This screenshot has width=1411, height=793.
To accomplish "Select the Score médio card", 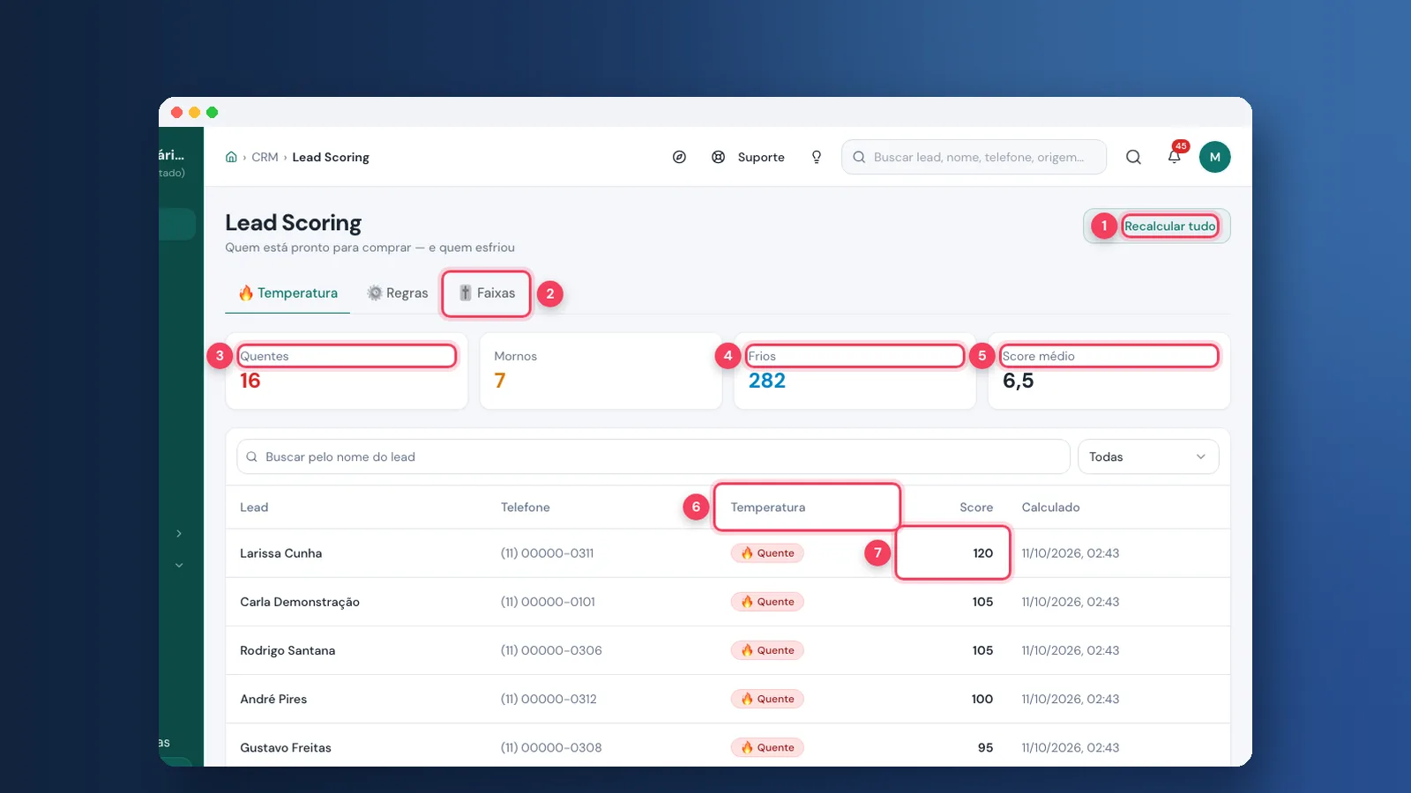I will (x=1109, y=371).
